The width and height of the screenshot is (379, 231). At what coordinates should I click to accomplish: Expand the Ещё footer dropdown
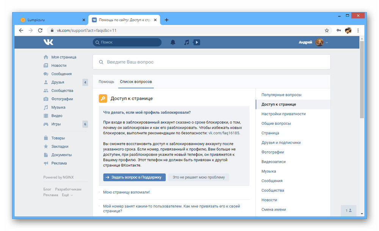67,195
